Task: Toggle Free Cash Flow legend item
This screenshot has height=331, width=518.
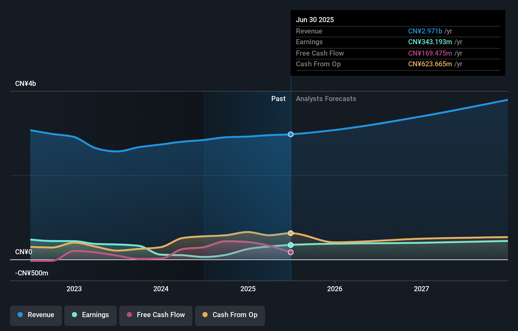Action: tap(156, 315)
